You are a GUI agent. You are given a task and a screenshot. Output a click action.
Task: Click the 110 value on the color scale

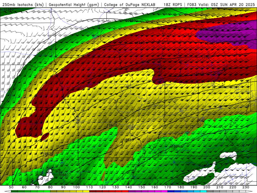tap(90, 187)
